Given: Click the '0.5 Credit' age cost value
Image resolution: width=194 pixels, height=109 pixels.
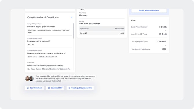Looking at the screenshot, I should pos(162,34).
